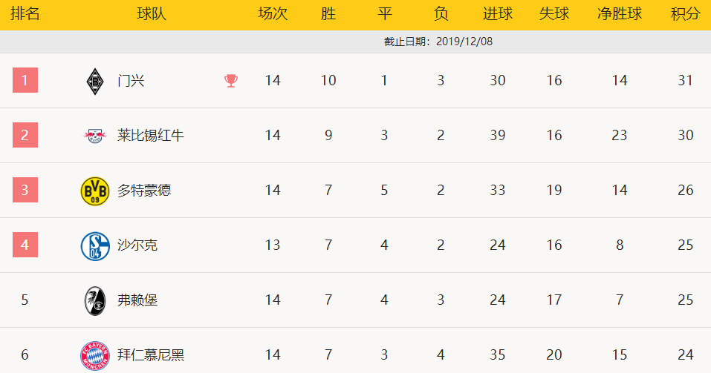Click the rank 4 red badge

click(25, 245)
